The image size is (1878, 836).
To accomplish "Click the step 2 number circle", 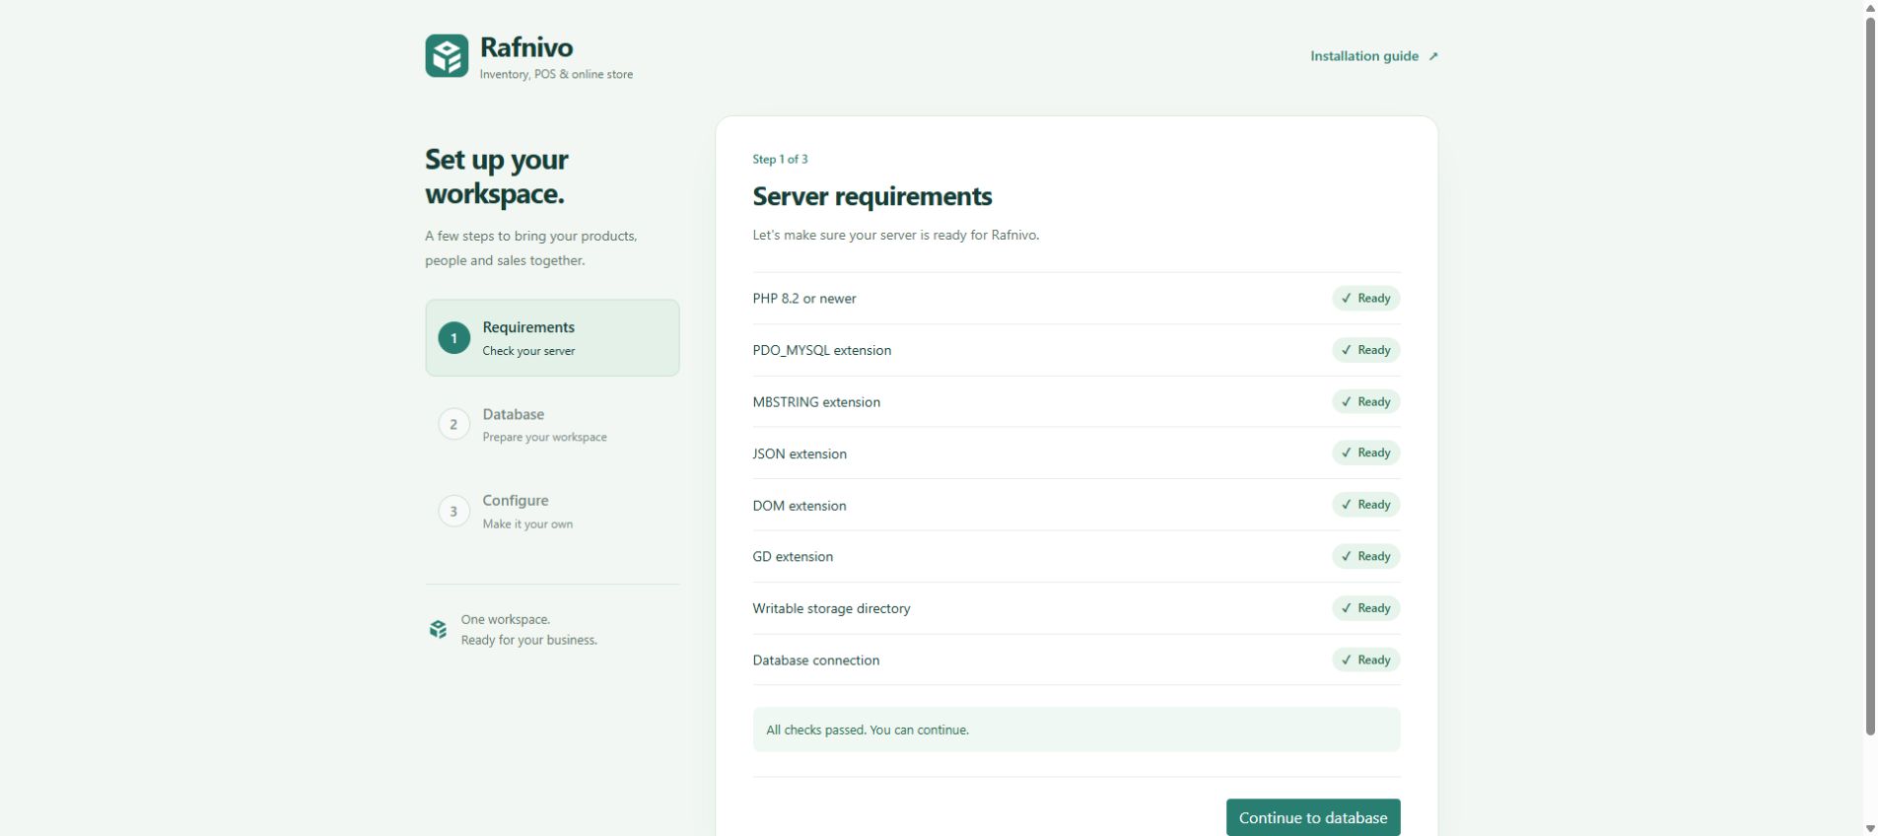I will 453,425.
